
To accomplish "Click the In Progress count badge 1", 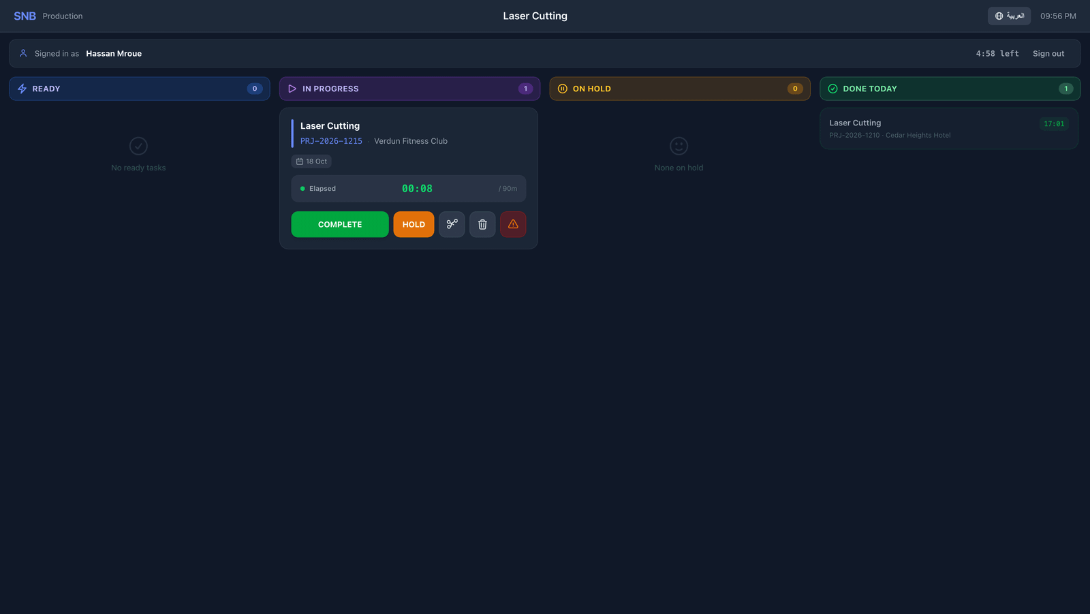I will click(525, 89).
